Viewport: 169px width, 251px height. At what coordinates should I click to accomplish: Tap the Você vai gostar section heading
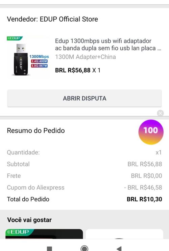pos(29,220)
